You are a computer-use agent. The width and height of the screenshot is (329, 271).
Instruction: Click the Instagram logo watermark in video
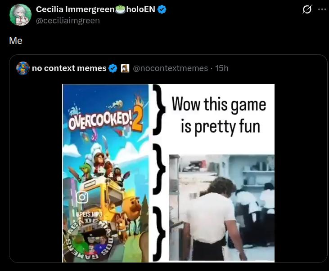pyautogui.click(x=82, y=197)
